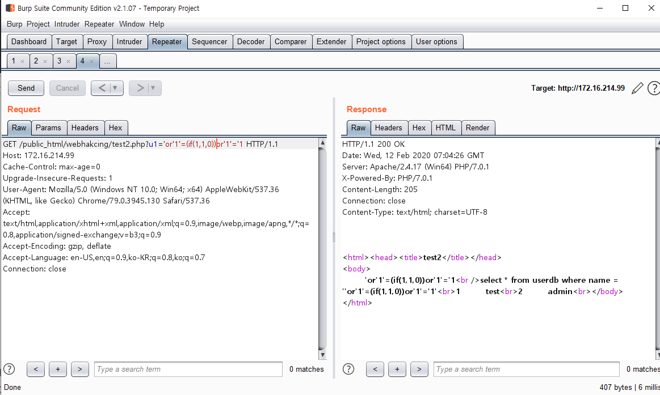
Task: Open the Window menu
Action: pyautogui.click(x=132, y=24)
